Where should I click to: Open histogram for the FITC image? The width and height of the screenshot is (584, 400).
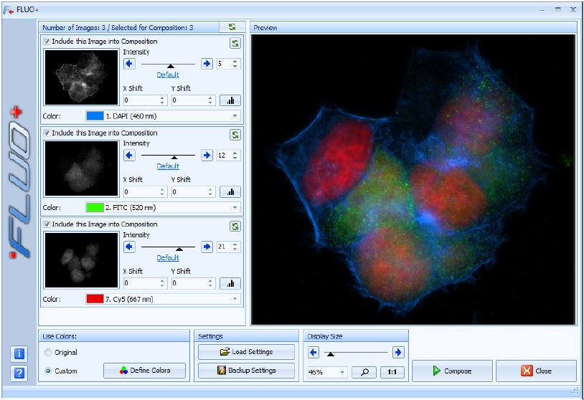coord(230,192)
